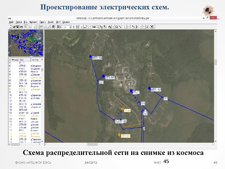
Task: Select the dashed rectangle selection tool
Action: [x=26, y=27]
